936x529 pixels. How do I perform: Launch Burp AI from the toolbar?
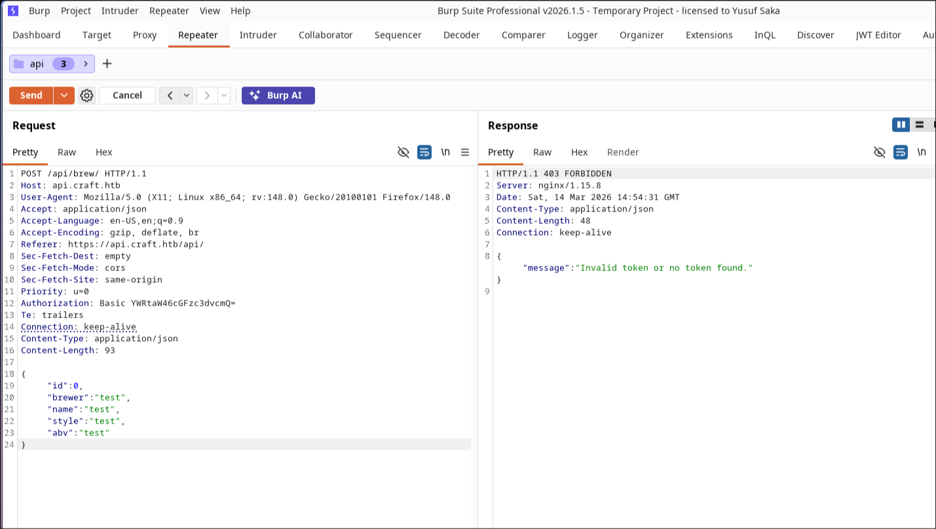[x=278, y=96]
